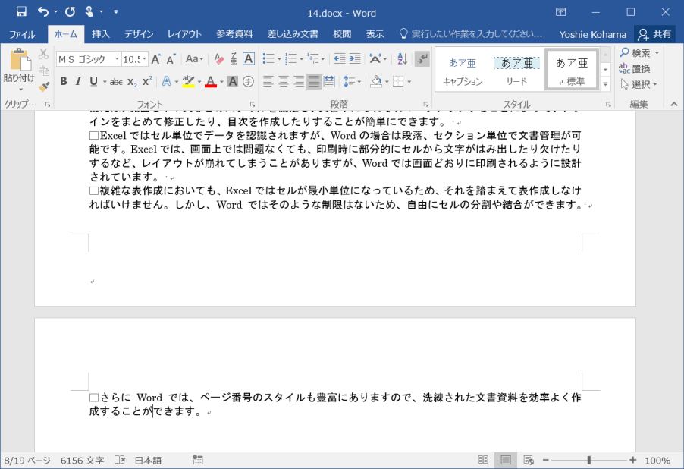Click 共有 share button

point(654,34)
